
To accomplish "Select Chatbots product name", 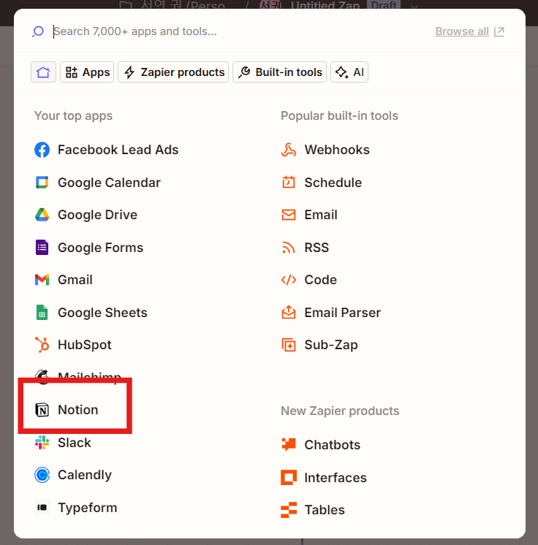I will [x=333, y=445].
